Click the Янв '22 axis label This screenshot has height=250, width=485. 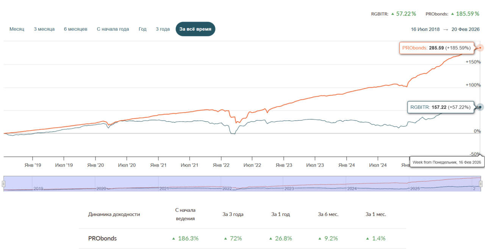click(221, 165)
